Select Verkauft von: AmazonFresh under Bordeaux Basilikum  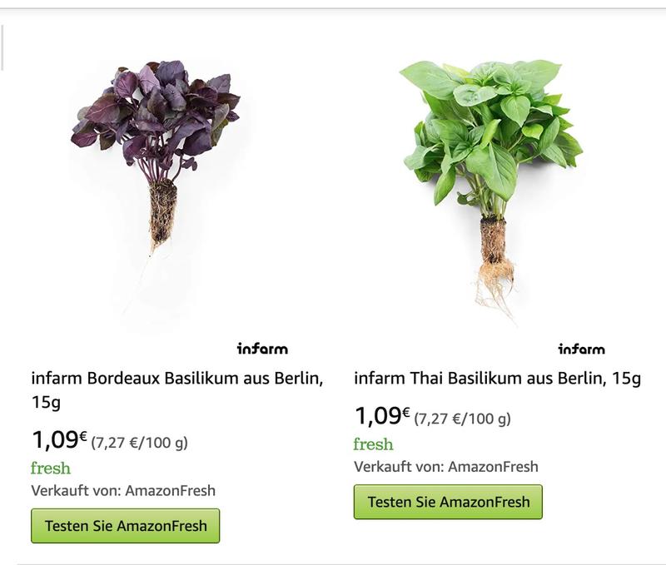coord(123,490)
